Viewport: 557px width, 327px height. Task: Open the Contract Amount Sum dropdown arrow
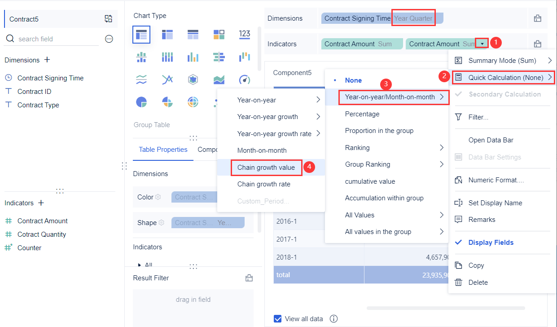pyautogui.click(x=482, y=43)
